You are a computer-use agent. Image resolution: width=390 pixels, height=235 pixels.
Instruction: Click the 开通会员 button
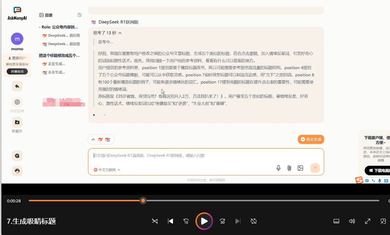17,71
